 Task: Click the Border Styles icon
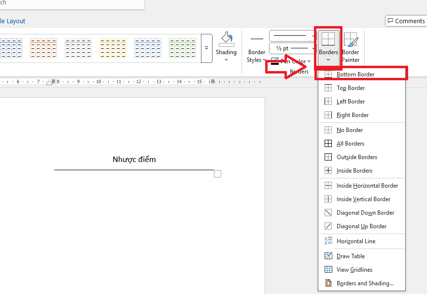[x=256, y=39]
